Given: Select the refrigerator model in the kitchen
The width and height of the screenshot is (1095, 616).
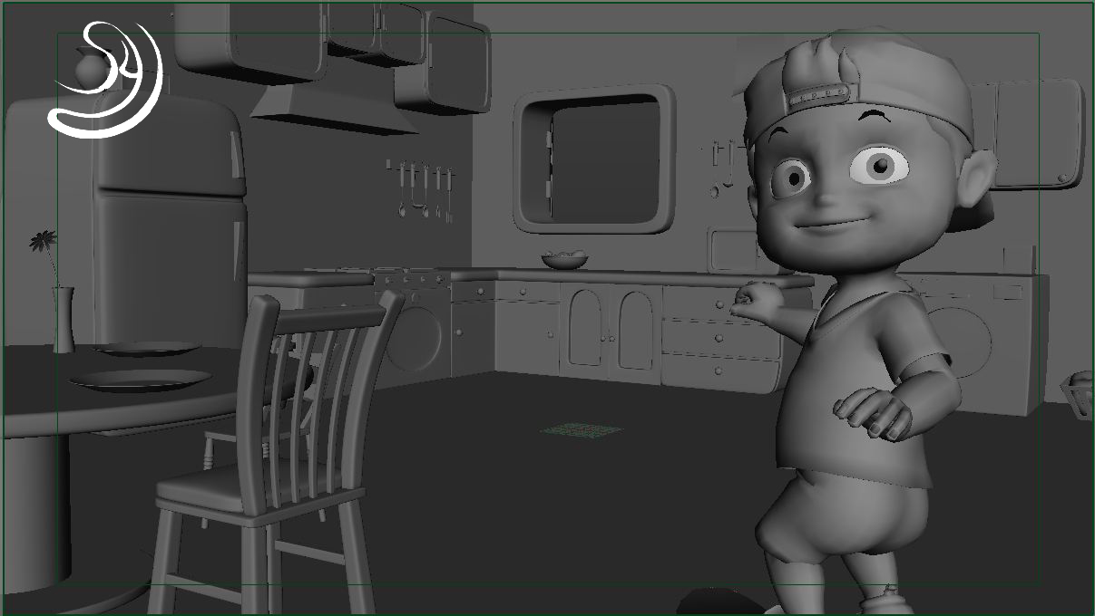Looking at the screenshot, I should point(171,222).
